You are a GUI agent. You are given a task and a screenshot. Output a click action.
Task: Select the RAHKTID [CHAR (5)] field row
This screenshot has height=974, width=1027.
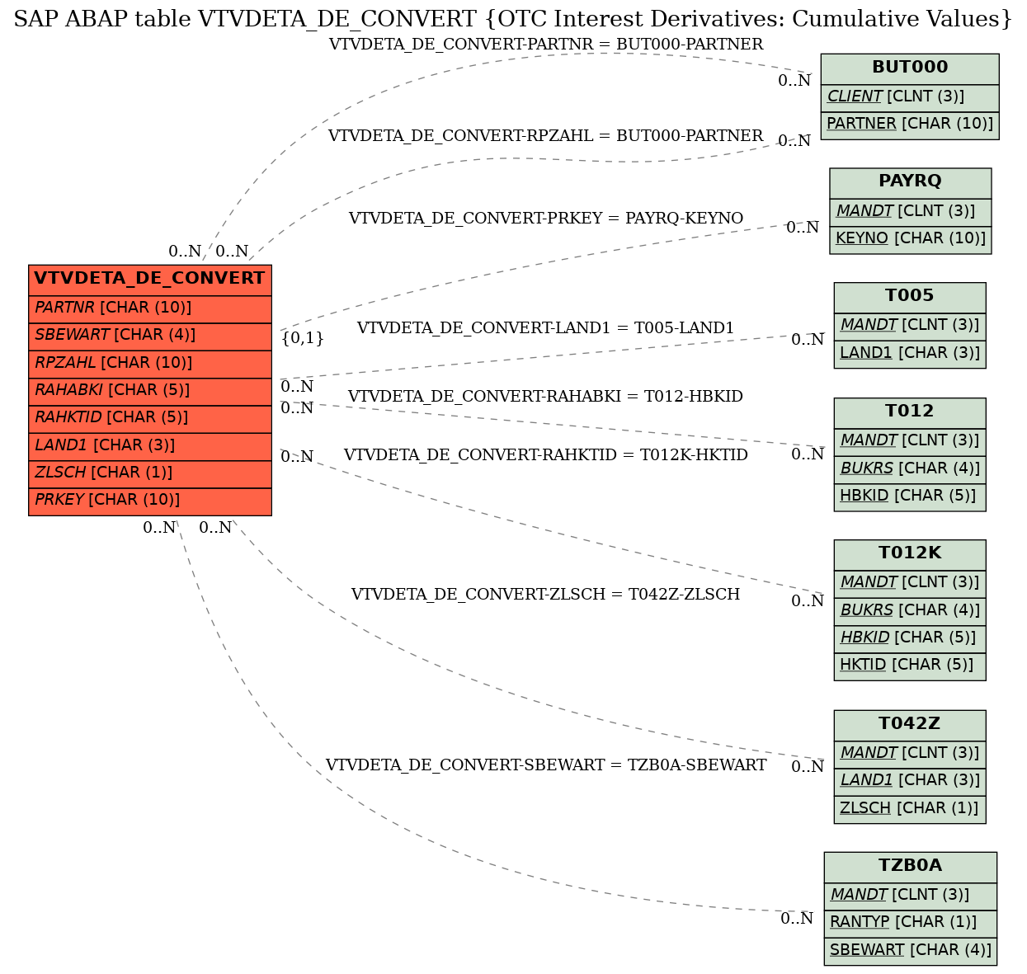tap(150, 419)
